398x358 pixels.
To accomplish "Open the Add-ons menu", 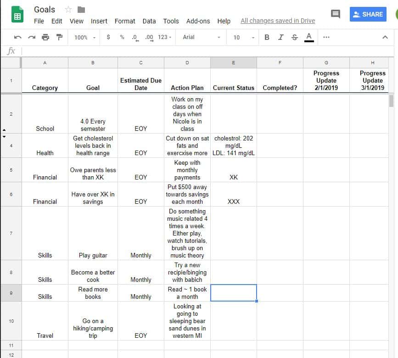I will coord(198,21).
